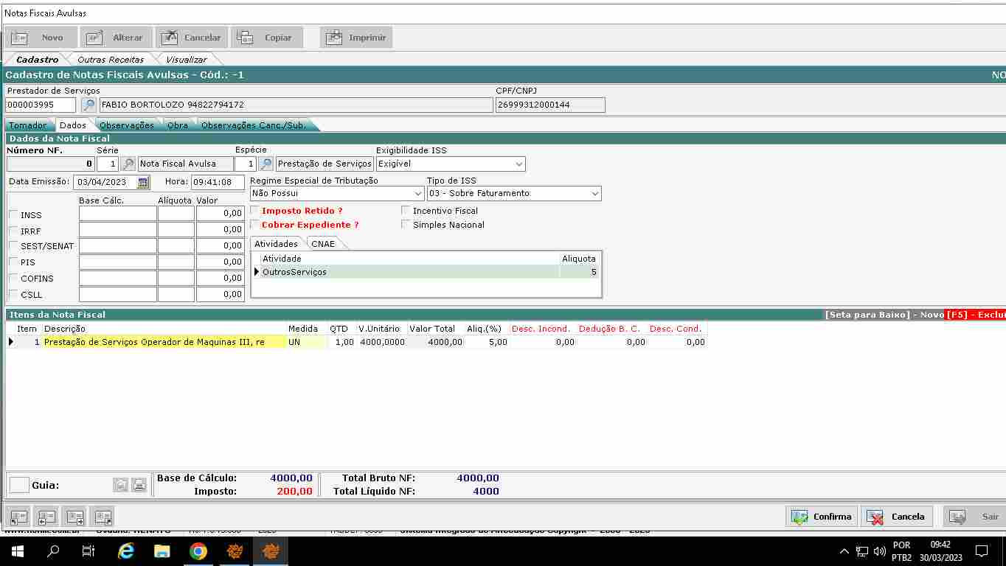Screen dimensions: 1006x566
Task: Open the Série lookup magnifier
Action: pyautogui.click(x=128, y=164)
